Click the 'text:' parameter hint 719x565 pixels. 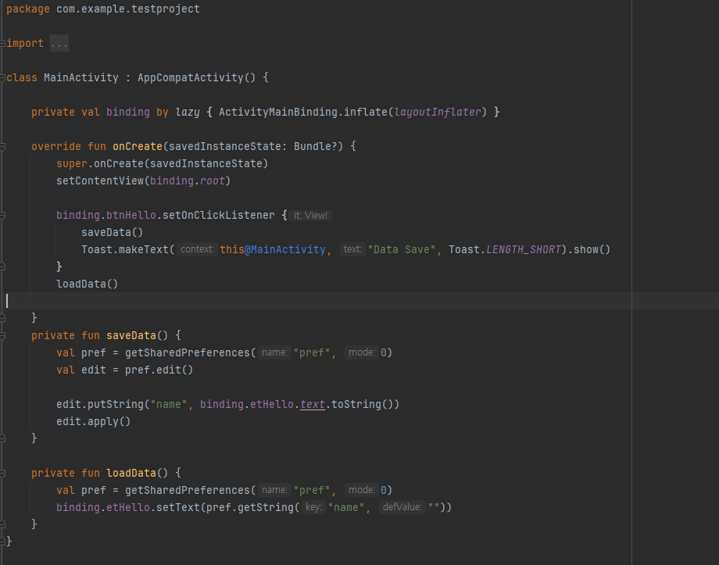tap(352, 249)
